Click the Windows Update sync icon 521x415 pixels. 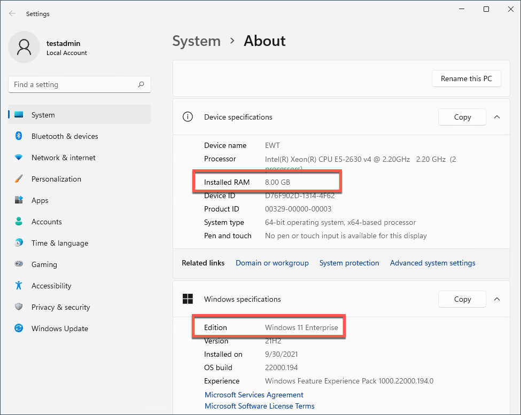(x=19, y=328)
